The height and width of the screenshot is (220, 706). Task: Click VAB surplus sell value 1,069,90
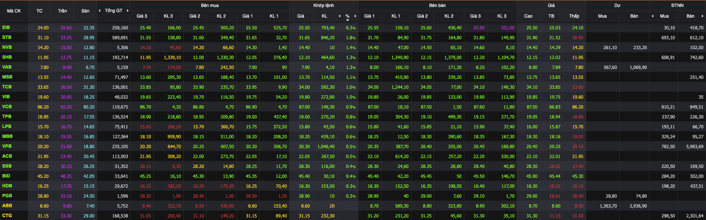click(638, 67)
